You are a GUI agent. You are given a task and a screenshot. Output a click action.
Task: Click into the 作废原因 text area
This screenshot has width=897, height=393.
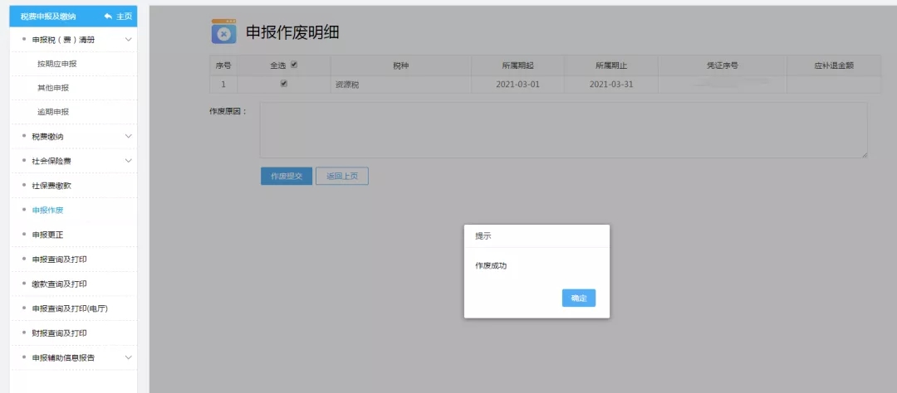point(563,130)
